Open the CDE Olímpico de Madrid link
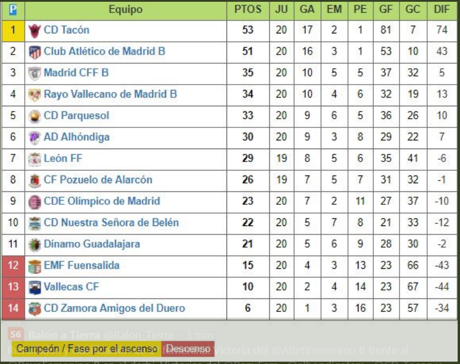Viewport: 460px width, 364px height. point(102,201)
